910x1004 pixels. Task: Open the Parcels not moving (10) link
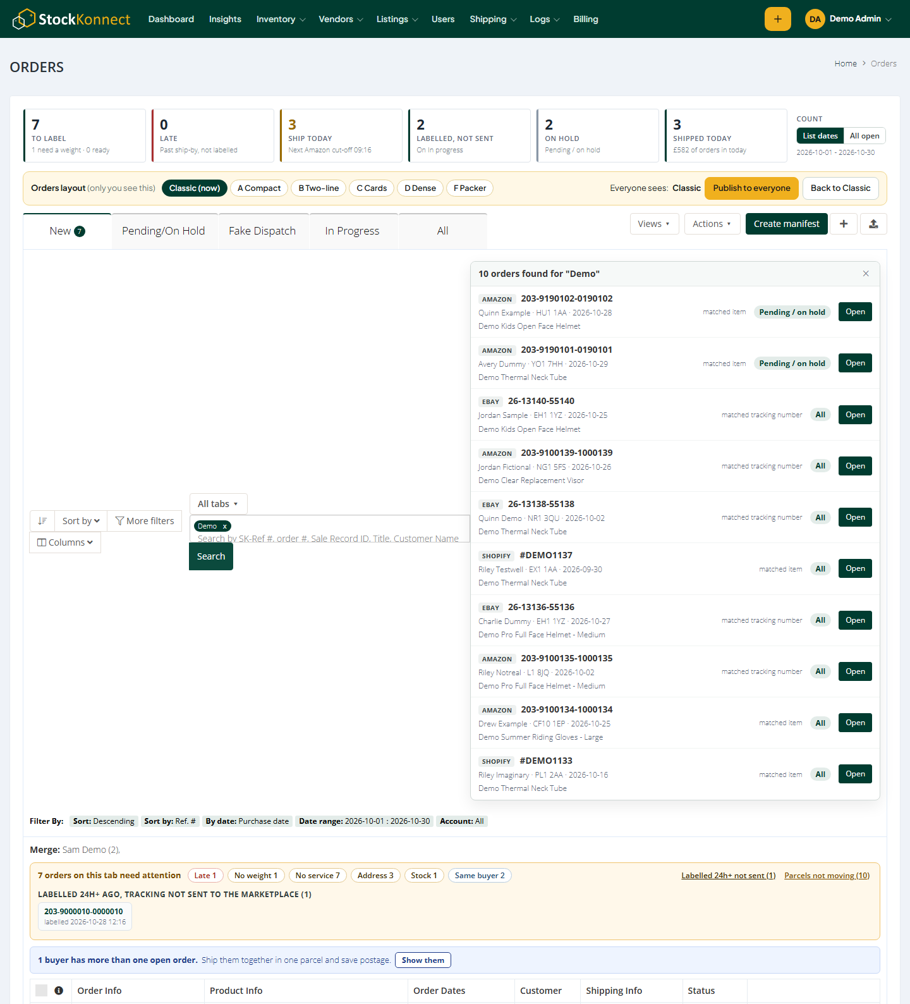(x=827, y=876)
